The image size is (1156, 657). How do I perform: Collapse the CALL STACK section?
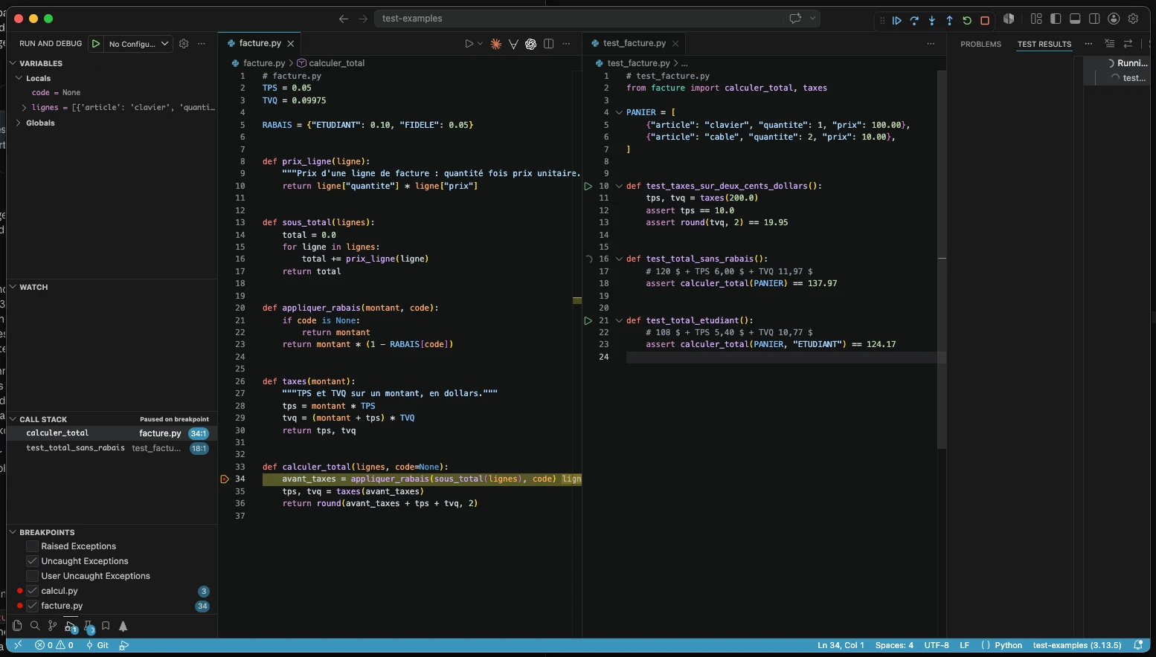click(13, 419)
